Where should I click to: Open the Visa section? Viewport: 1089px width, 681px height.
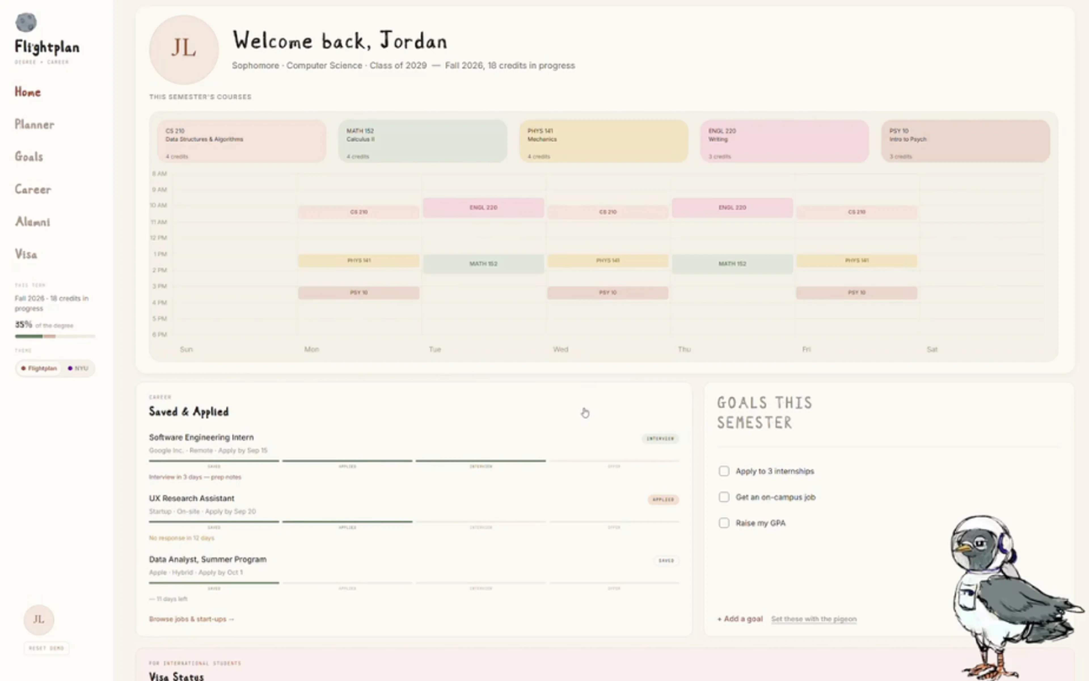(26, 254)
